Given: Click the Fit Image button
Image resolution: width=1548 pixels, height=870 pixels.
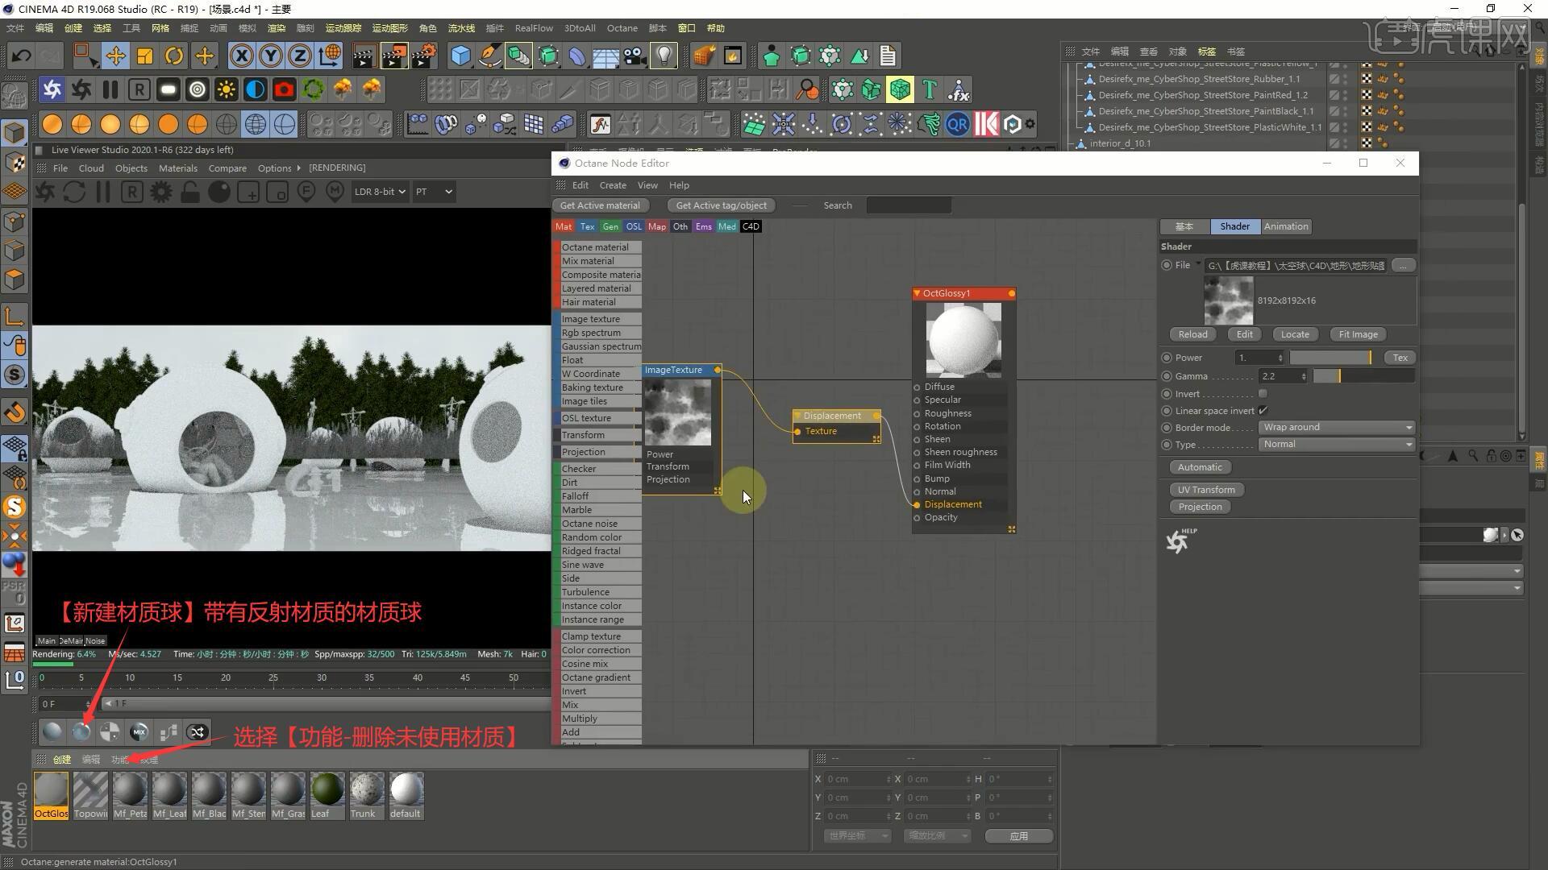Looking at the screenshot, I should (1359, 334).
